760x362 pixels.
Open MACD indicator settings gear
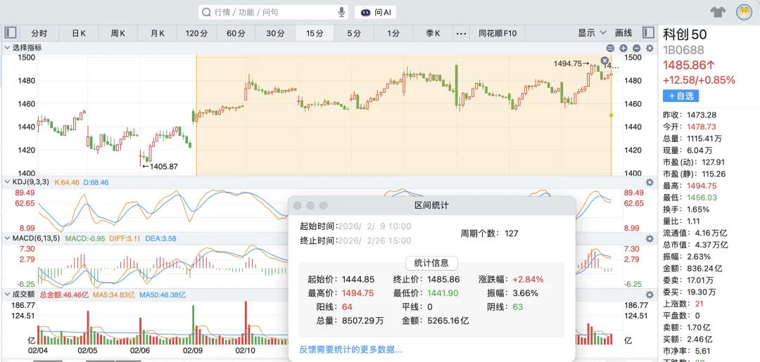(x=650, y=238)
